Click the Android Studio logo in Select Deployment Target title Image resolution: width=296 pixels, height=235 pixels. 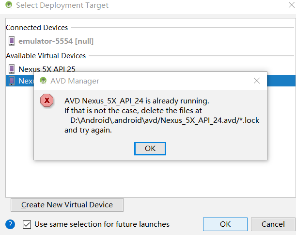pos(9,5)
